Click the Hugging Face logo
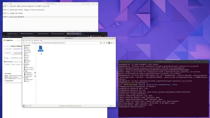The image size is (210, 118). pyautogui.click(x=9, y=40)
